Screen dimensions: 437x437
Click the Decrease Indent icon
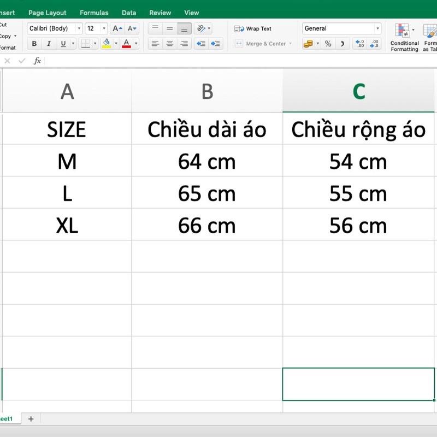tap(201, 44)
